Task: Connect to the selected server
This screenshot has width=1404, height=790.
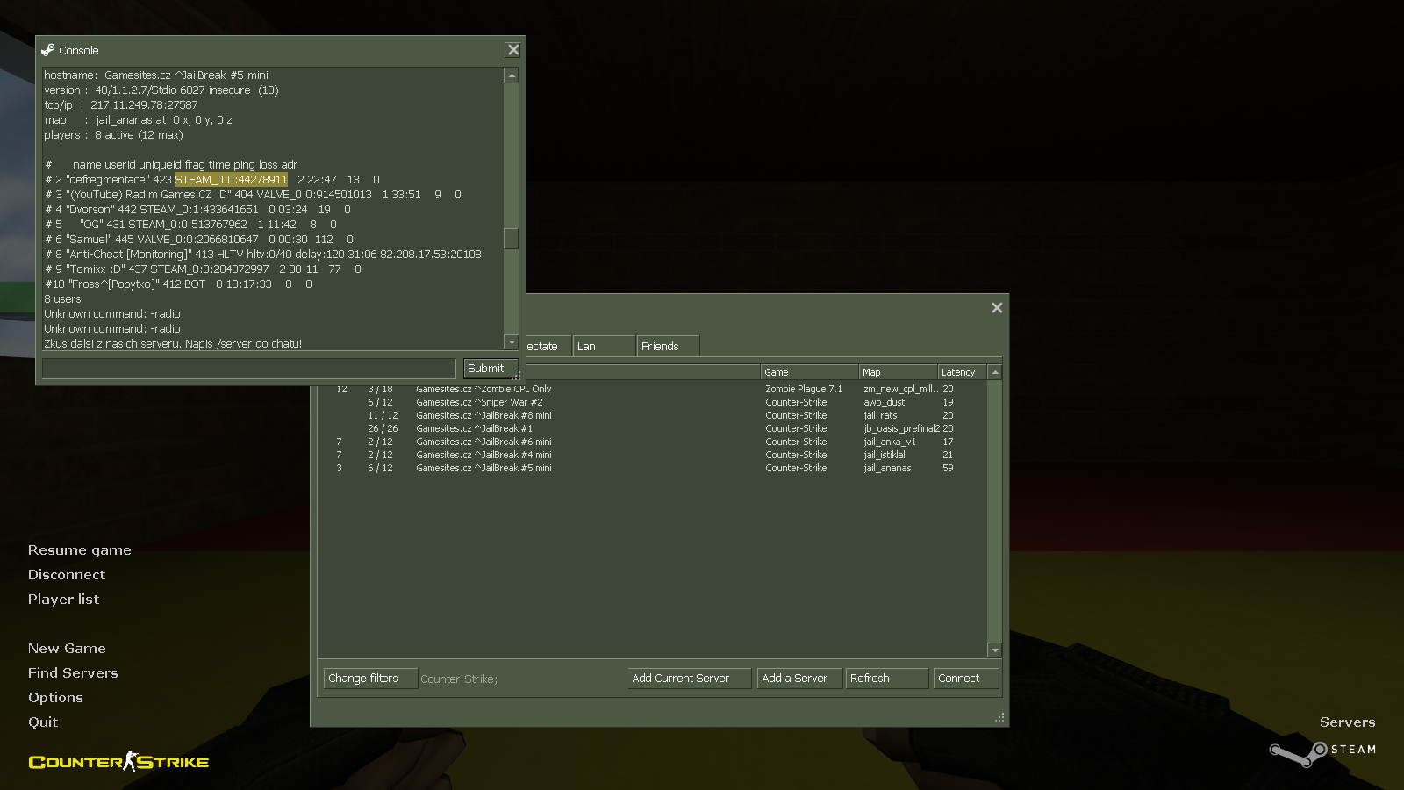Action: click(x=965, y=679)
